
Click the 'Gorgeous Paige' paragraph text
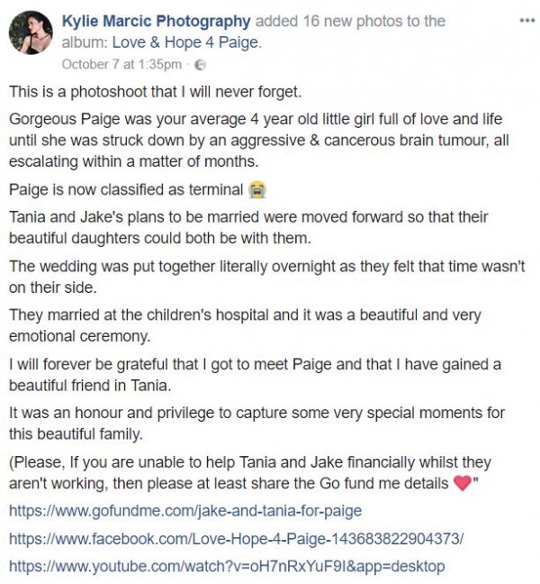point(259,141)
